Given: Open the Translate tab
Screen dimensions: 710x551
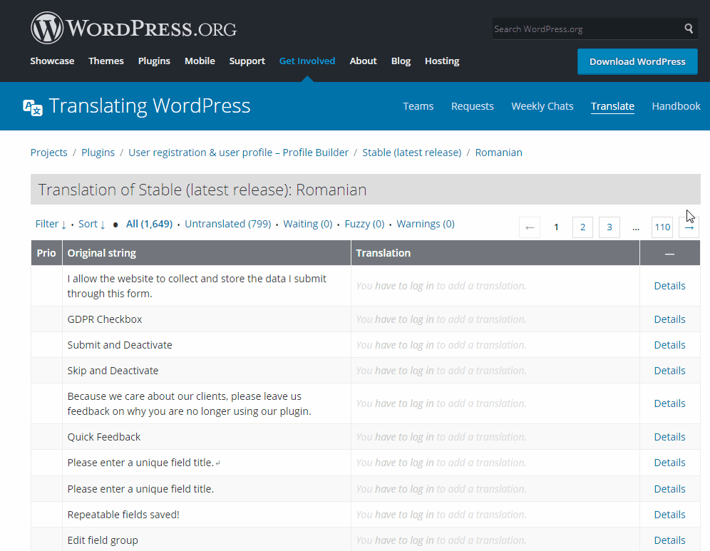Looking at the screenshot, I should (x=612, y=106).
